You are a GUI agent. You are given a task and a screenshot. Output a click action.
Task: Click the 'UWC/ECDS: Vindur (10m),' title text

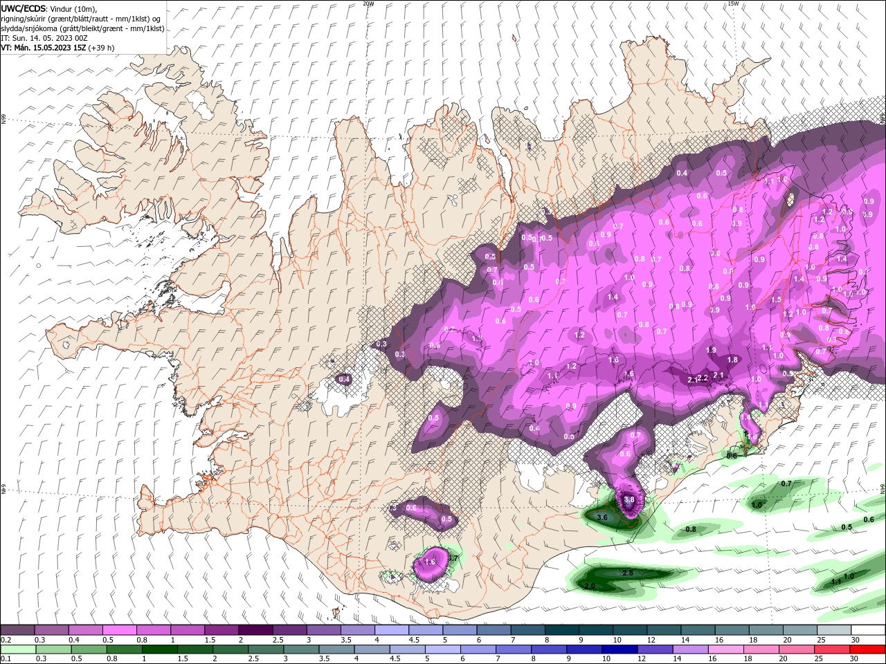[48, 8]
